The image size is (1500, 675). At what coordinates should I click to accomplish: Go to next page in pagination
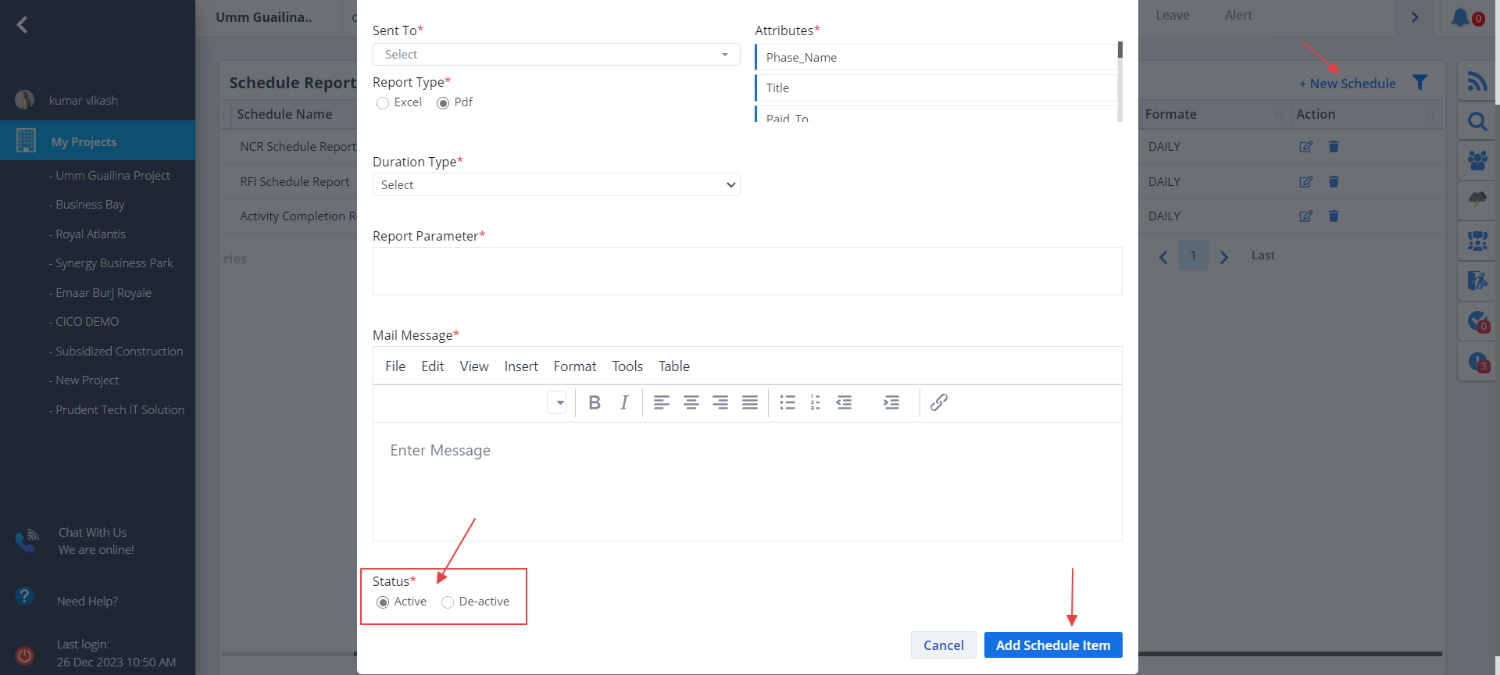tap(1224, 257)
